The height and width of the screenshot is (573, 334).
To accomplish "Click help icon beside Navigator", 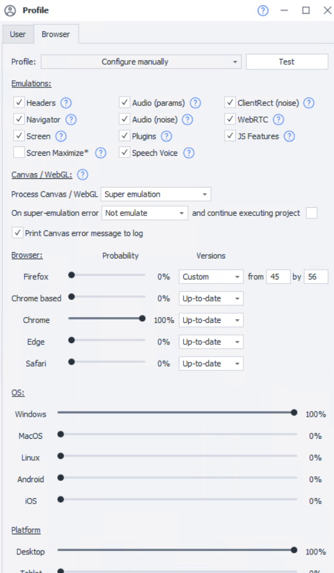I will (x=71, y=119).
